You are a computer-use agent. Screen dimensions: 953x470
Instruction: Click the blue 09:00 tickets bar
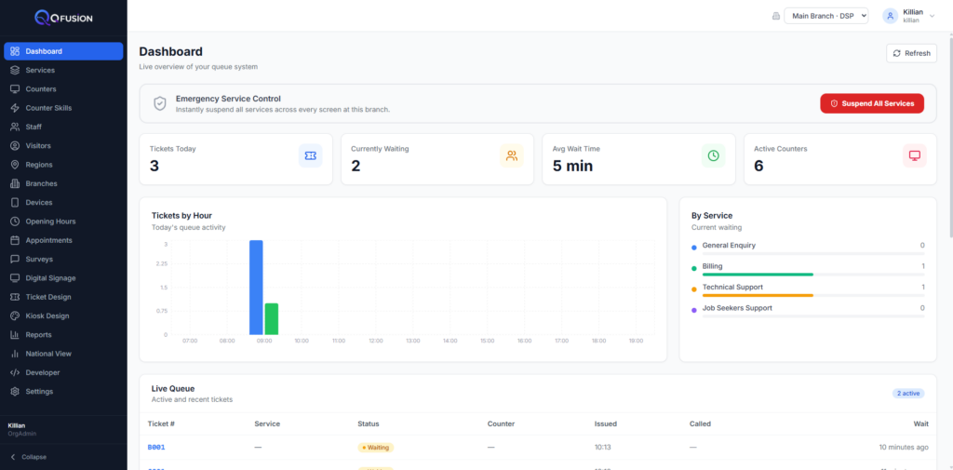[256, 288]
